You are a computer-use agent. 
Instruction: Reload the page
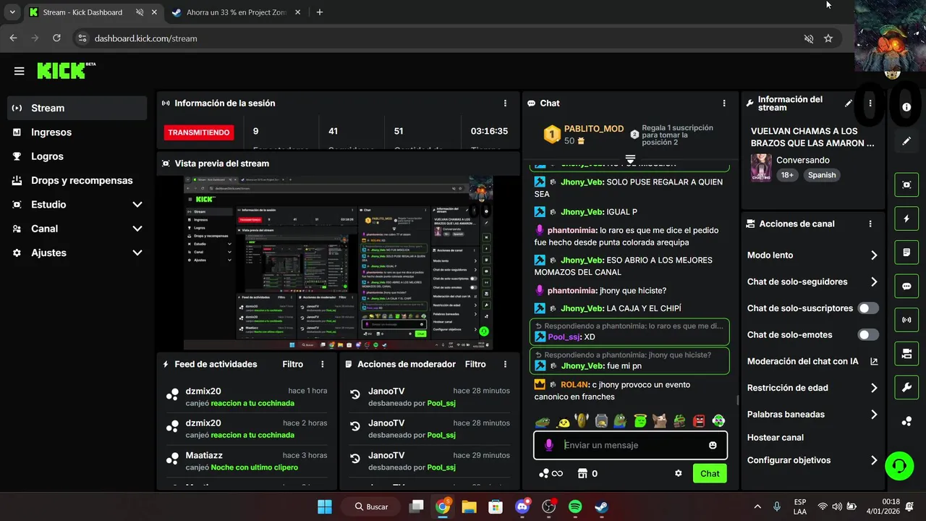pyautogui.click(x=56, y=38)
